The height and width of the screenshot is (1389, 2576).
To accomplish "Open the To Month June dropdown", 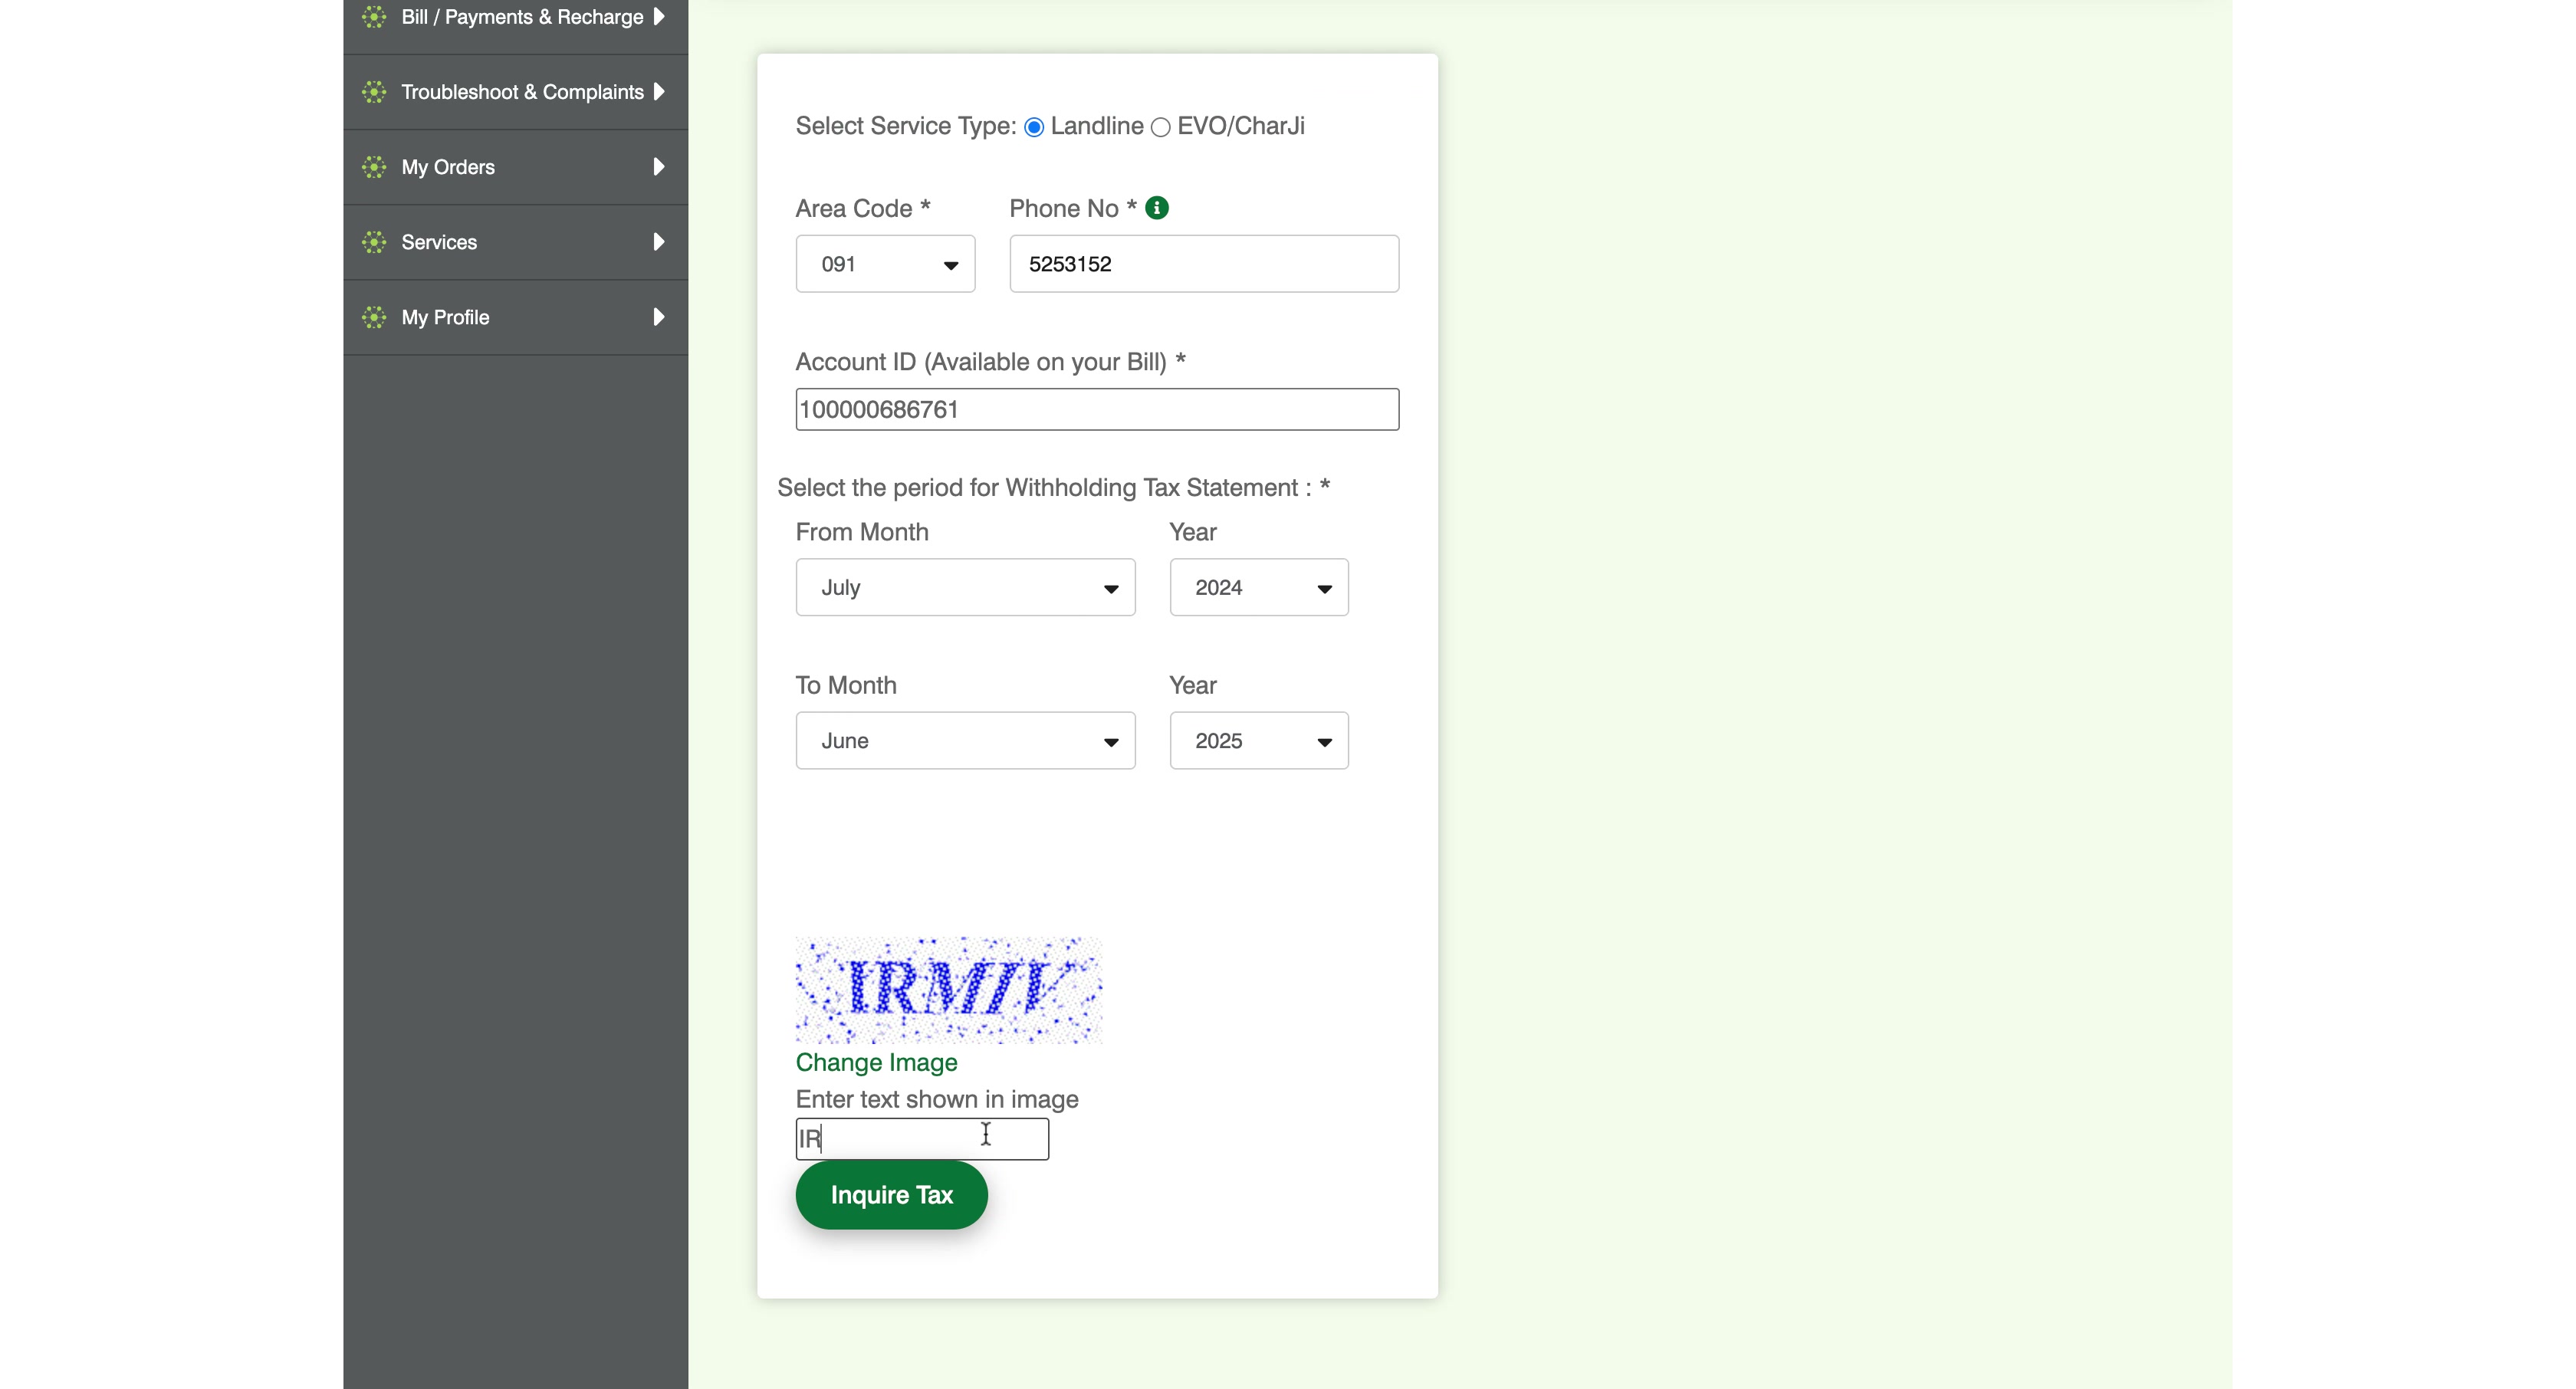I will coord(965,741).
